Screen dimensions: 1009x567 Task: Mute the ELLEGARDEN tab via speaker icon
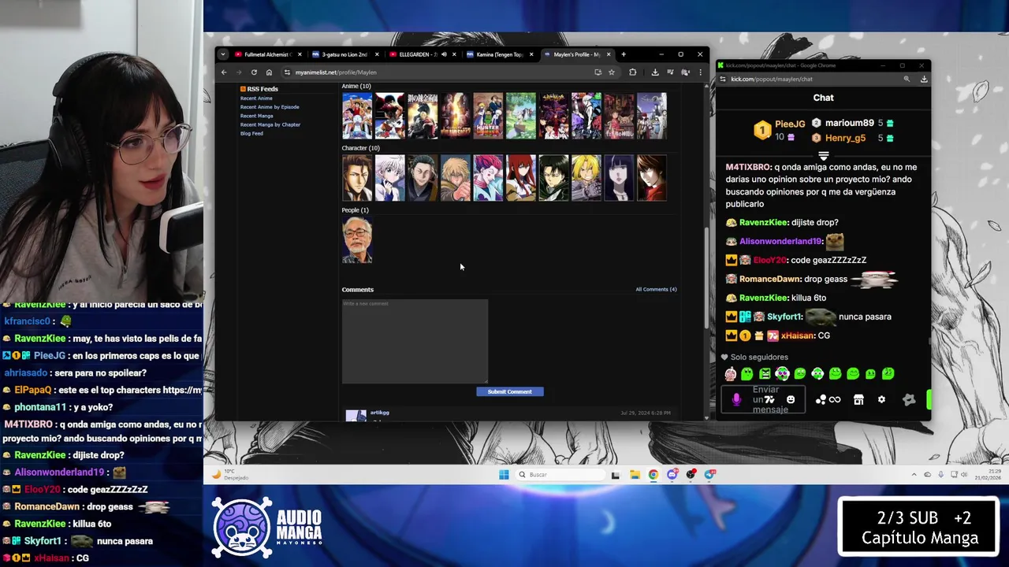pyautogui.click(x=444, y=54)
